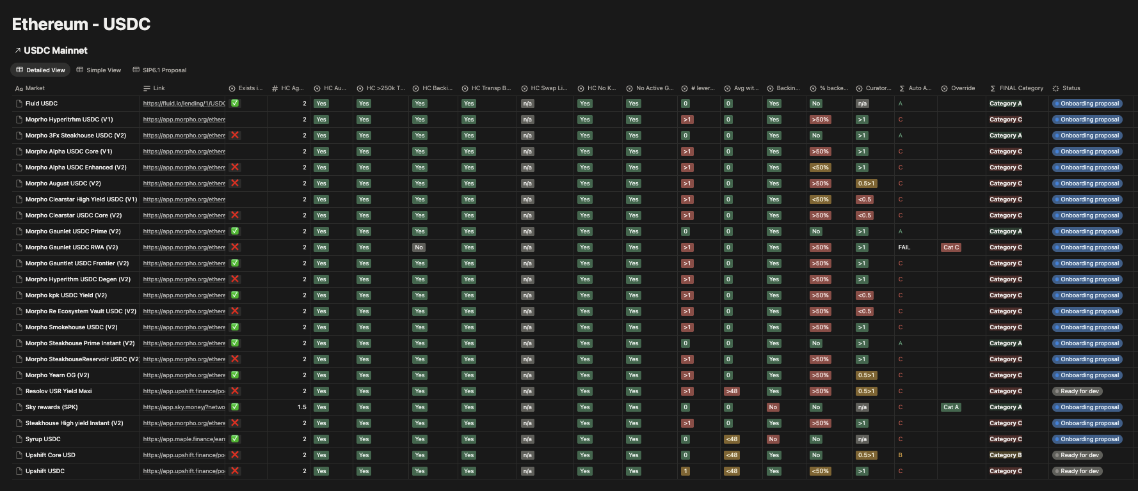This screenshot has height=491, width=1138.
Task: Open the Override column header menu
Action: click(961, 88)
